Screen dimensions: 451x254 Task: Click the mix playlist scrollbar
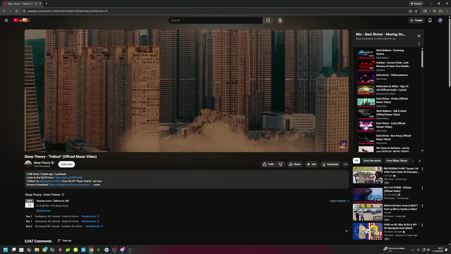pos(422,59)
